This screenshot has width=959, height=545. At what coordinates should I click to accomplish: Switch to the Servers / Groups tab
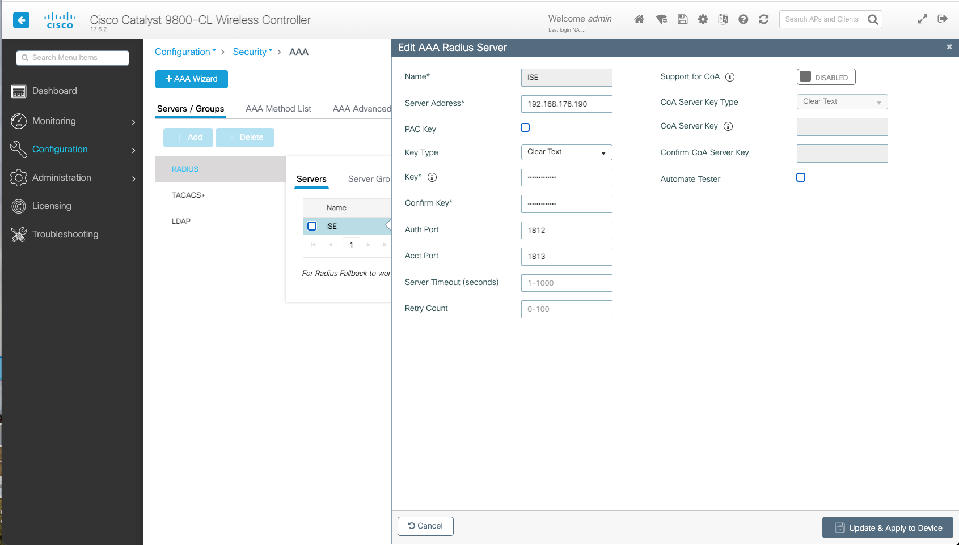pyautogui.click(x=191, y=109)
